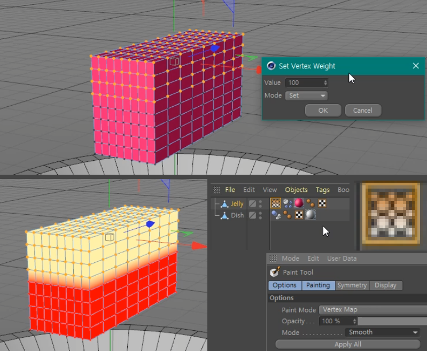Image resolution: width=427 pixels, height=351 pixels.
Task: Open the Bookmarks menu in Object Manager
Action: pyautogui.click(x=344, y=190)
